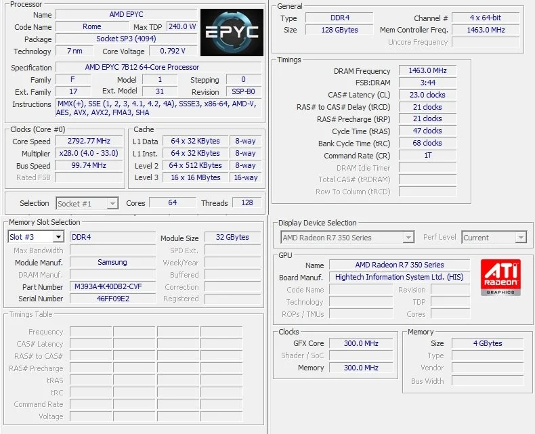This screenshot has width=535, height=434.
Task: Select the Code Name value Rome
Action: (92, 26)
